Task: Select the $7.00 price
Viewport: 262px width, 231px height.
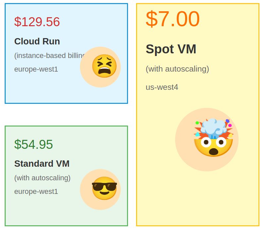Action: [173, 19]
